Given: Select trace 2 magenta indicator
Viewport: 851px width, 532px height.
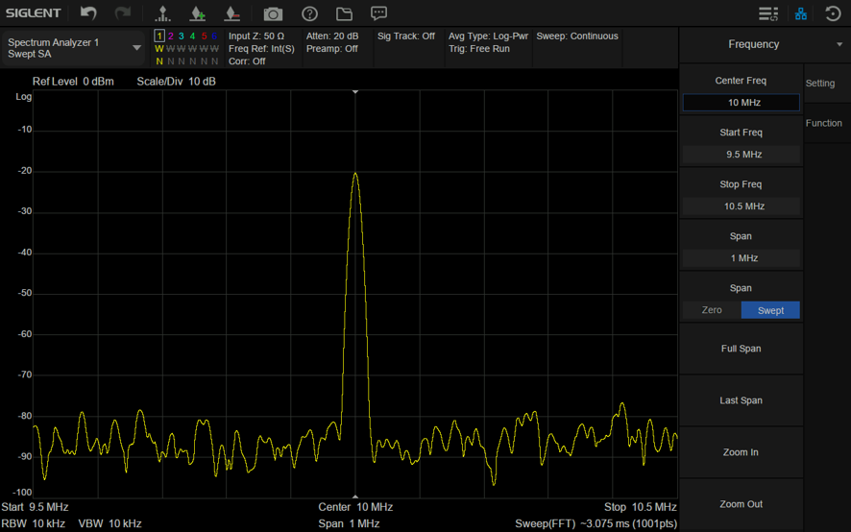Looking at the screenshot, I should coord(170,36).
